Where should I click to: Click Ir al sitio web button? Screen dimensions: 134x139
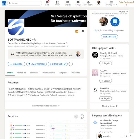pyautogui.click(x=58, y=64)
